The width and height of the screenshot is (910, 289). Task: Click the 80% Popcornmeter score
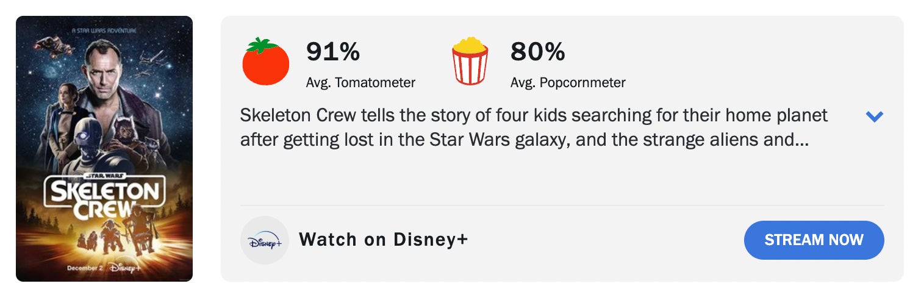click(x=537, y=52)
